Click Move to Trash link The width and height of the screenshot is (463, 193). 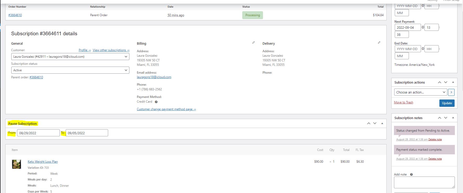coord(403,102)
